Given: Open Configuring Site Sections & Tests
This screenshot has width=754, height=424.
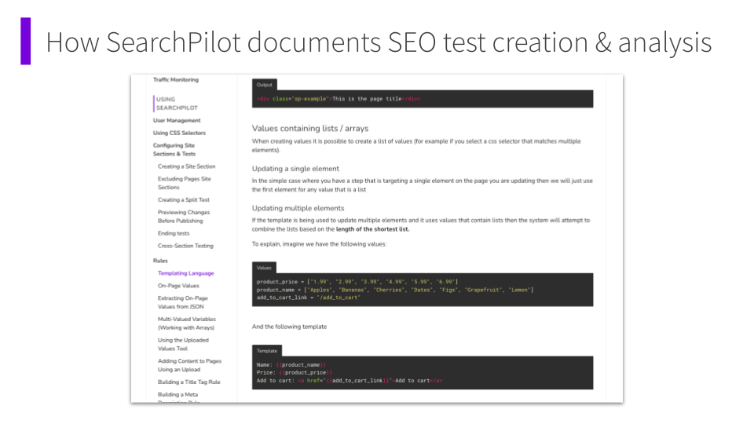Looking at the screenshot, I should pyautogui.click(x=174, y=149).
